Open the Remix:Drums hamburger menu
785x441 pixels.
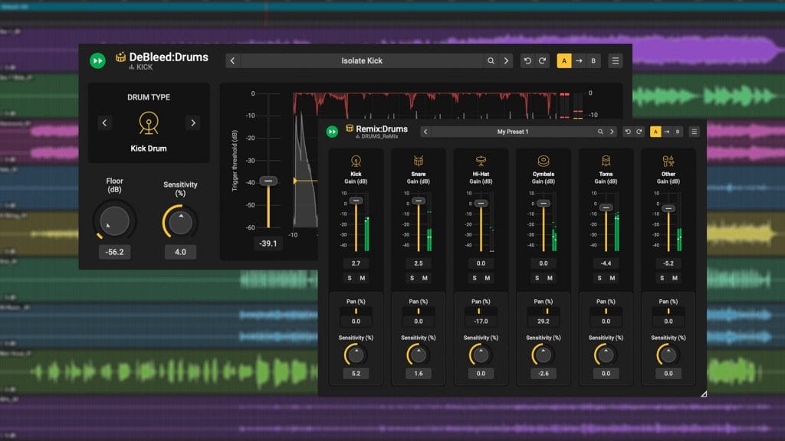(694, 131)
